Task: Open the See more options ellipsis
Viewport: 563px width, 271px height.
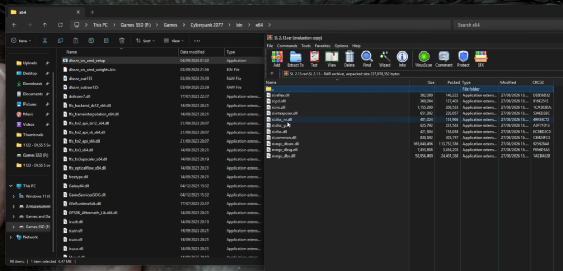Action: tap(197, 41)
